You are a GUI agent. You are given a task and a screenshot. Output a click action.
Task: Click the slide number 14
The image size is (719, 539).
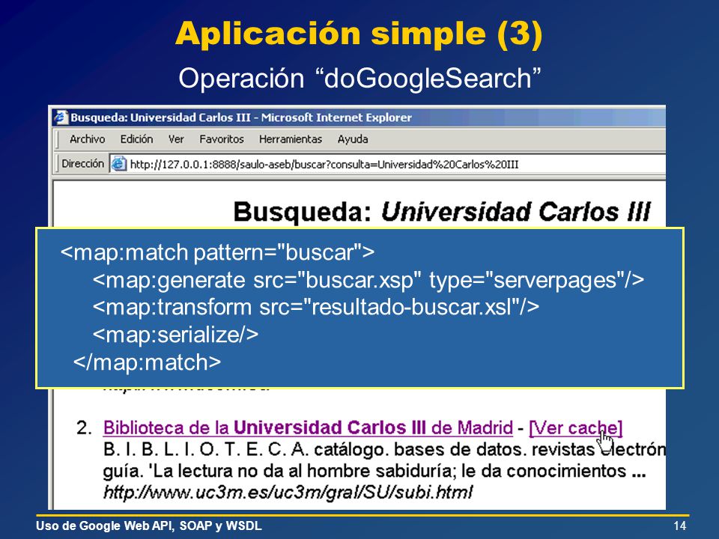tap(680, 526)
